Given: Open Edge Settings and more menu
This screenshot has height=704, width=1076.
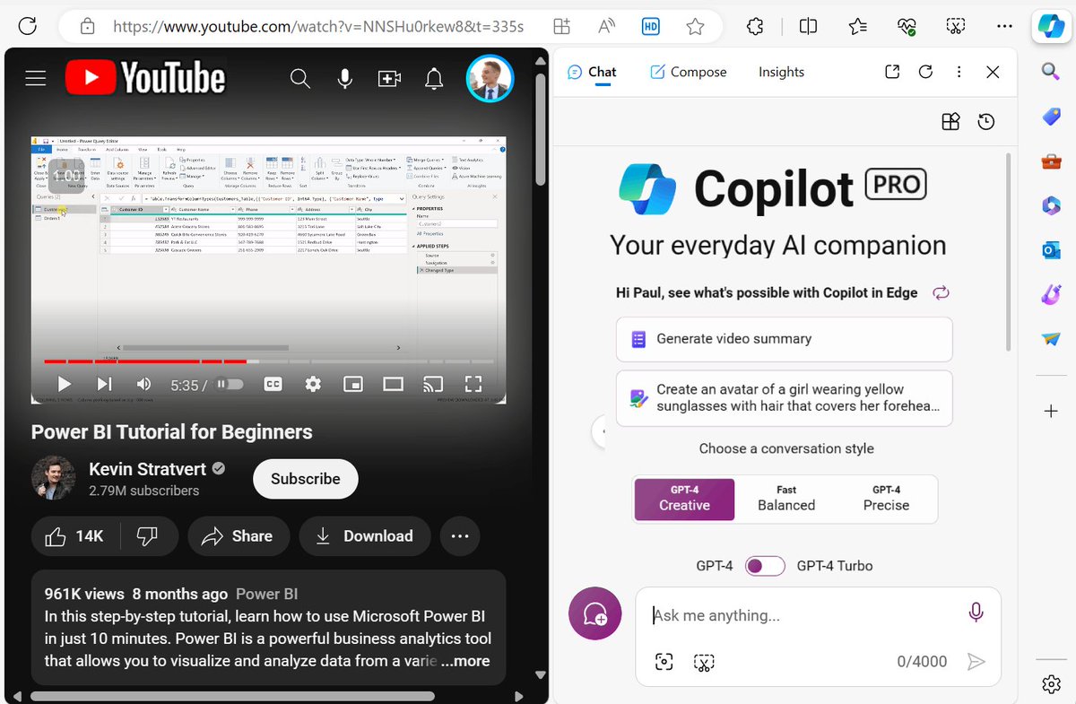Looking at the screenshot, I should tap(1005, 26).
